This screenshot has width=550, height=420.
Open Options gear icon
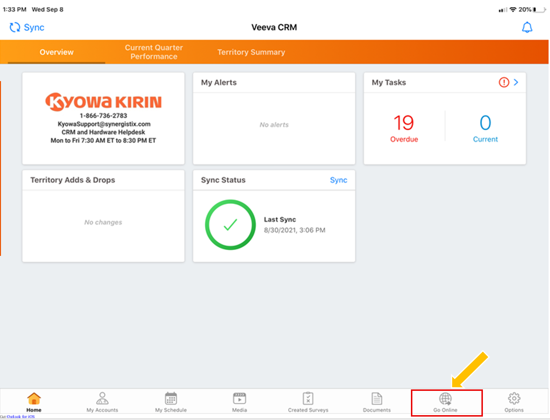coord(514,399)
